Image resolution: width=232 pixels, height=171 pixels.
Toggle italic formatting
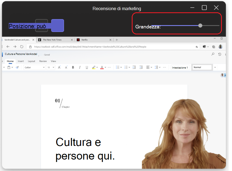click(x=80, y=67)
